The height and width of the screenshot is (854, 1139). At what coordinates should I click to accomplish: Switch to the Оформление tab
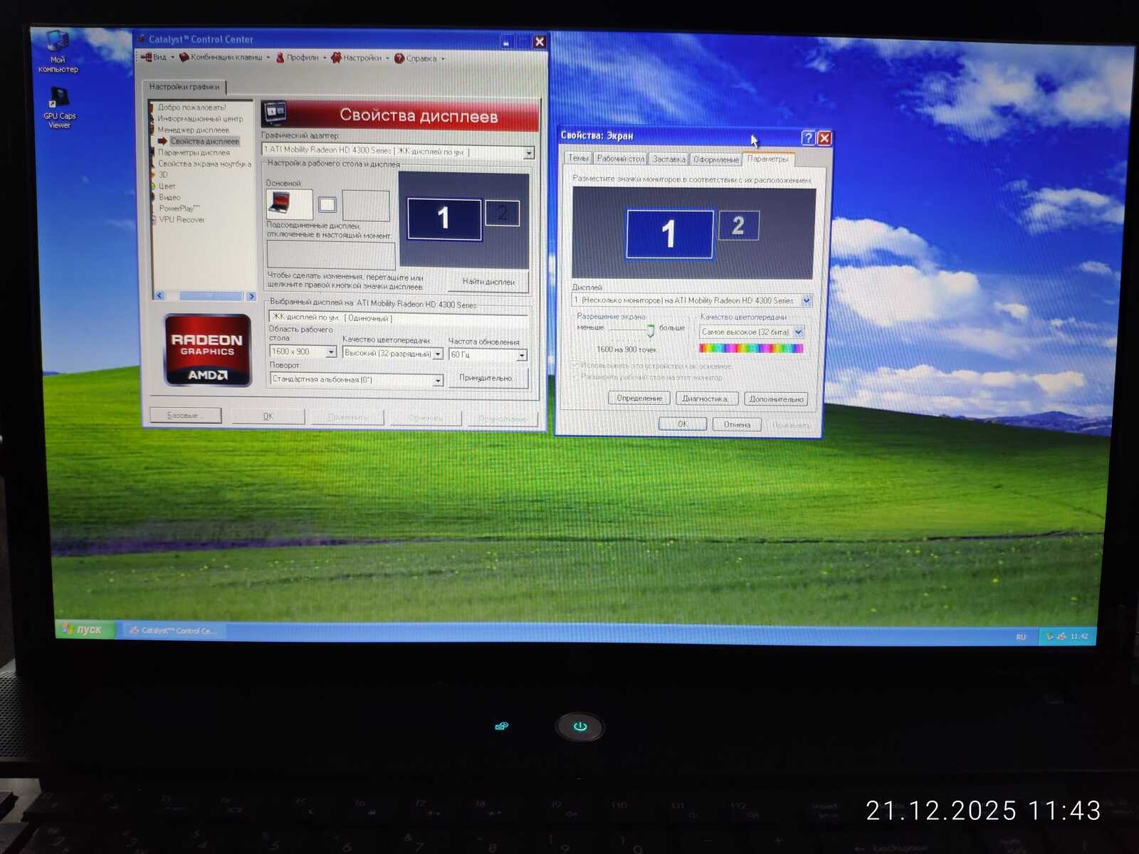point(716,159)
